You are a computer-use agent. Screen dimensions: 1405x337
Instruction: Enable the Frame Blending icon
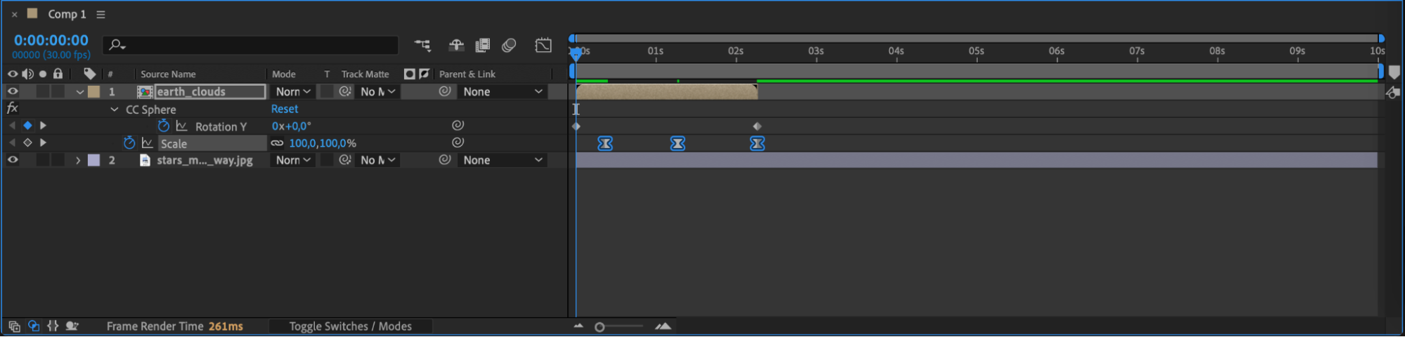click(x=482, y=46)
